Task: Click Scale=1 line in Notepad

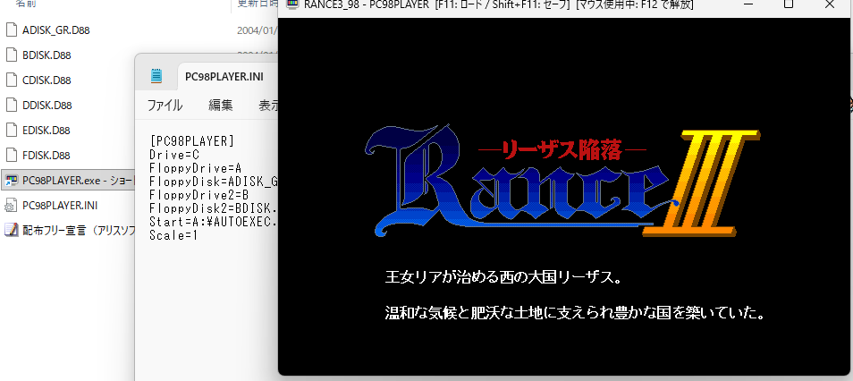Action: click(x=173, y=235)
